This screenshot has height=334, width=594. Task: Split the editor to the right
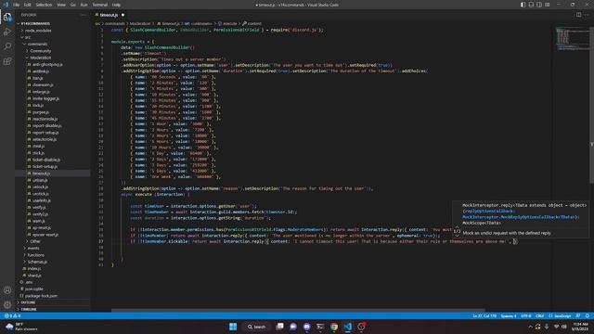point(578,15)
